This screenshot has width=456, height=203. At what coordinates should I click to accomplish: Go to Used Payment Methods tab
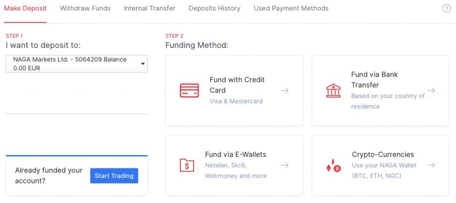click(x=291, y=8)
